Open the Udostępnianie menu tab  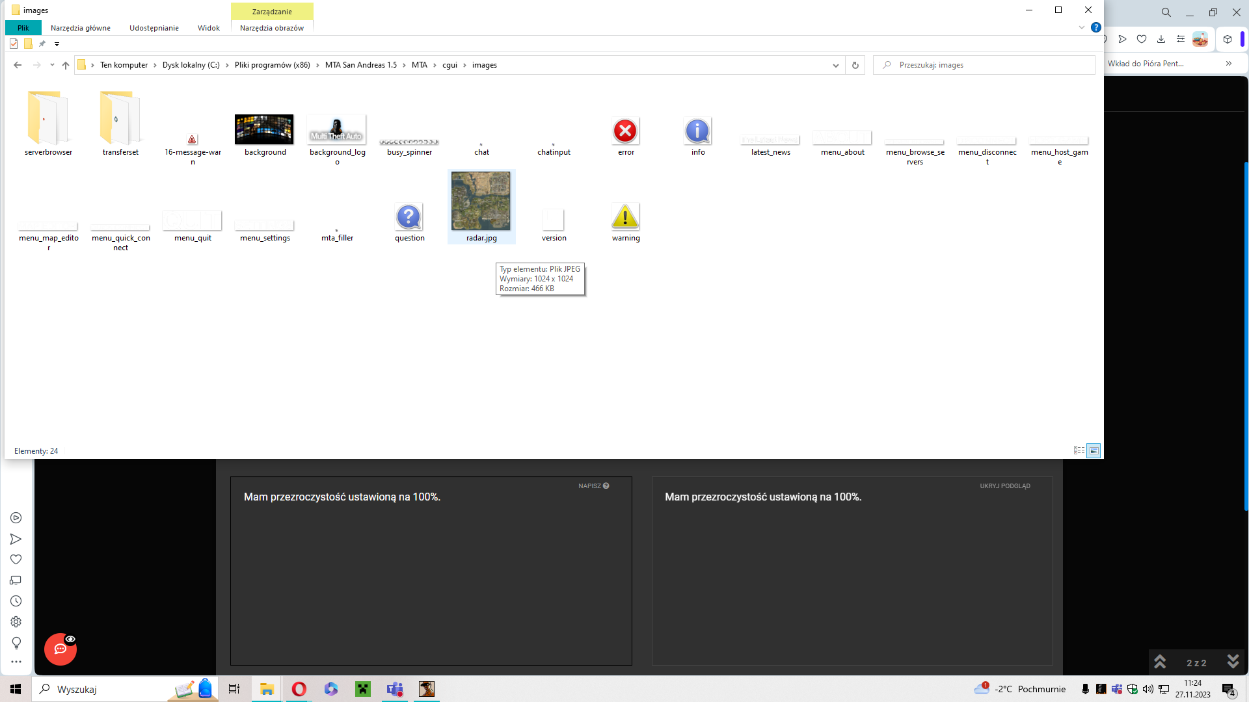point(154,27)
